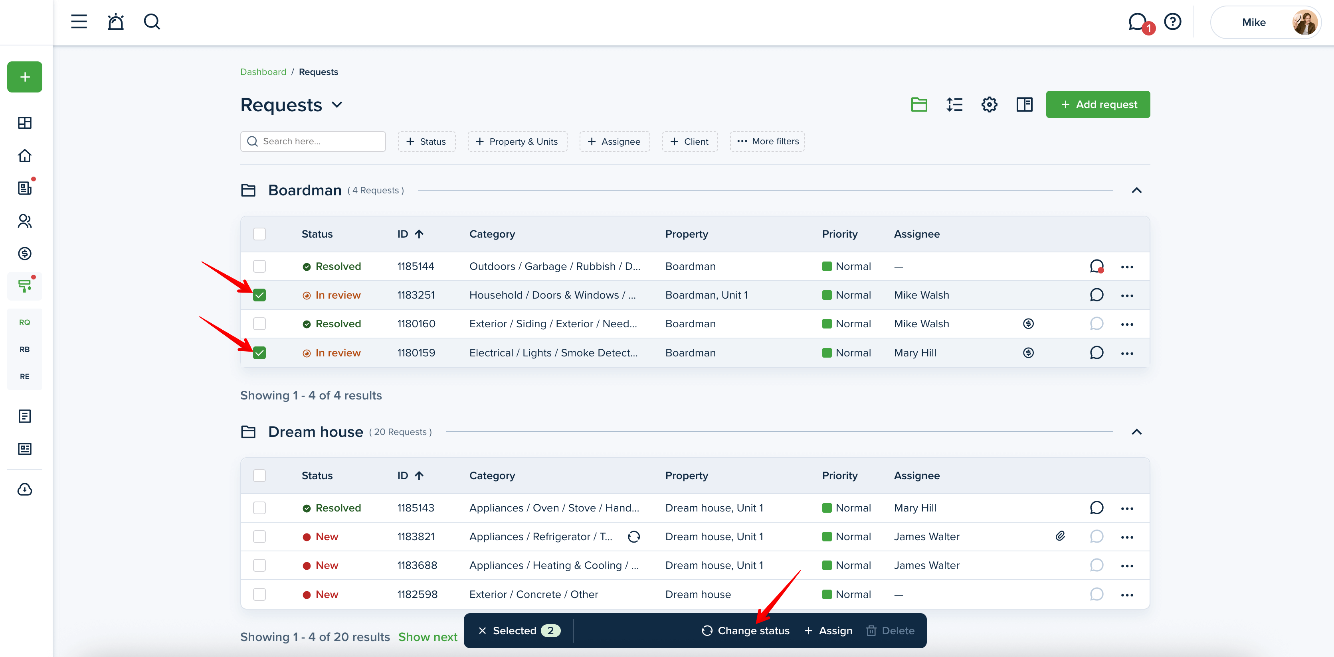This screenshot has width=1334, height=657.
Task: Open the chat messages icon with badge
Action: coord(1138,22)
